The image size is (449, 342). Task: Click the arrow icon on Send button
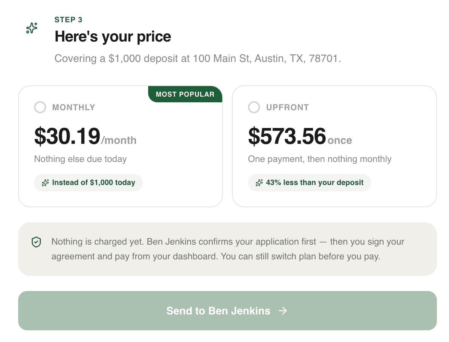283,311
